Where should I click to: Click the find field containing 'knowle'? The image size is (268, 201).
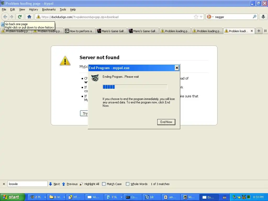tap(27, 184)
